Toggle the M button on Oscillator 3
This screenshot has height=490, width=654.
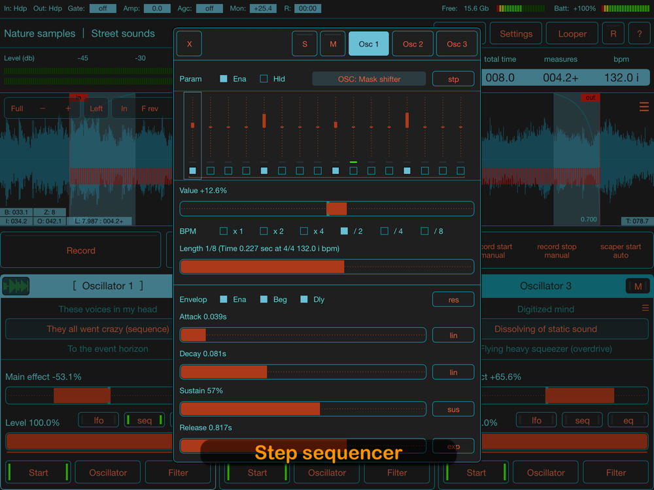coord(638,286)
